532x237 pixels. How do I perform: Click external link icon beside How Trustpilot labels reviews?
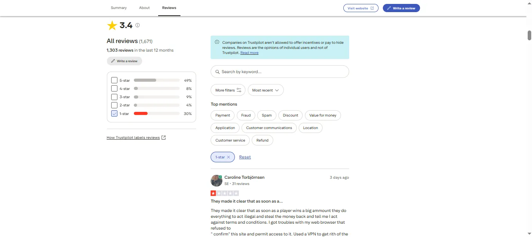pyautogui.click(x=164, y=138)
